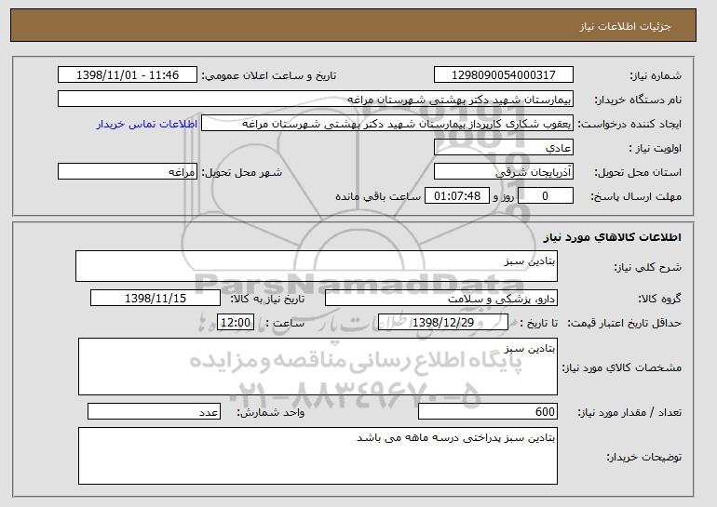Click the buyer organization name field
The width and height of the screenshot is (717, 507).
pos(316,100)
